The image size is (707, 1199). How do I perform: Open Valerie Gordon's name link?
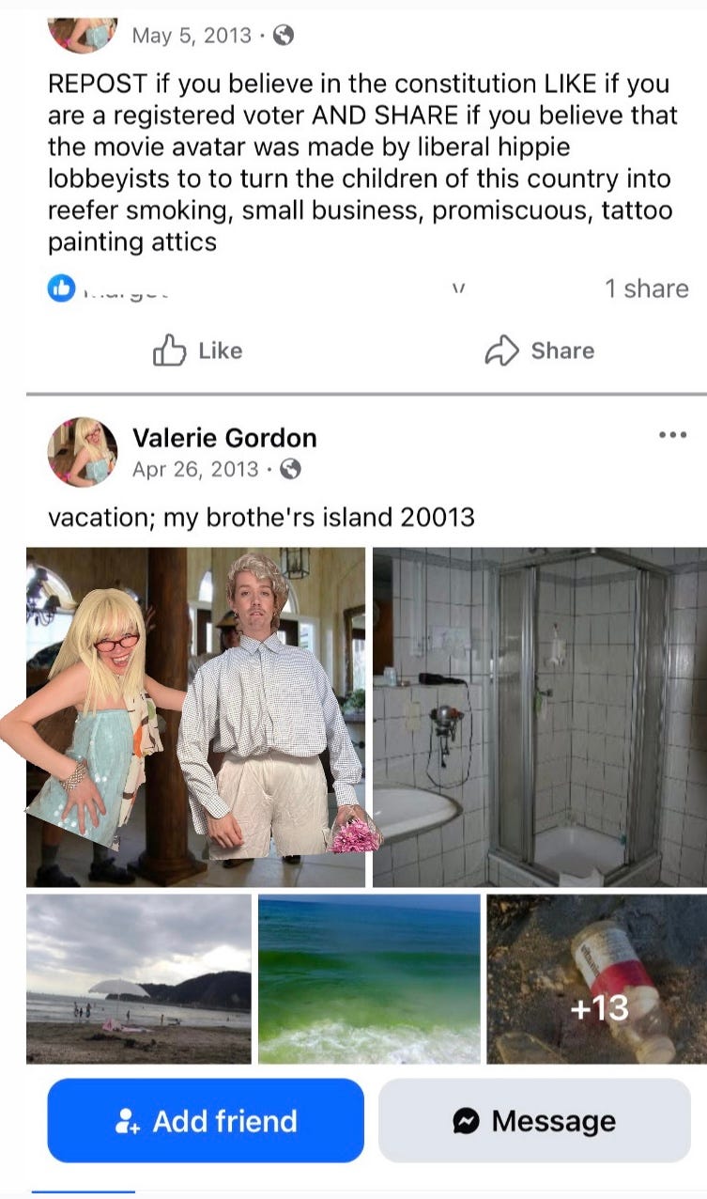(224, 438)
